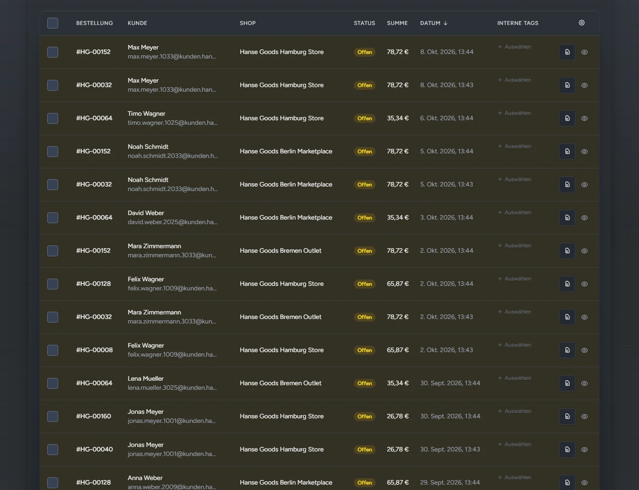Open document icon for Jonas Meyer's #HG-00040
The image size is (639, 490).
pyautogui.click(x=567, y=450)
